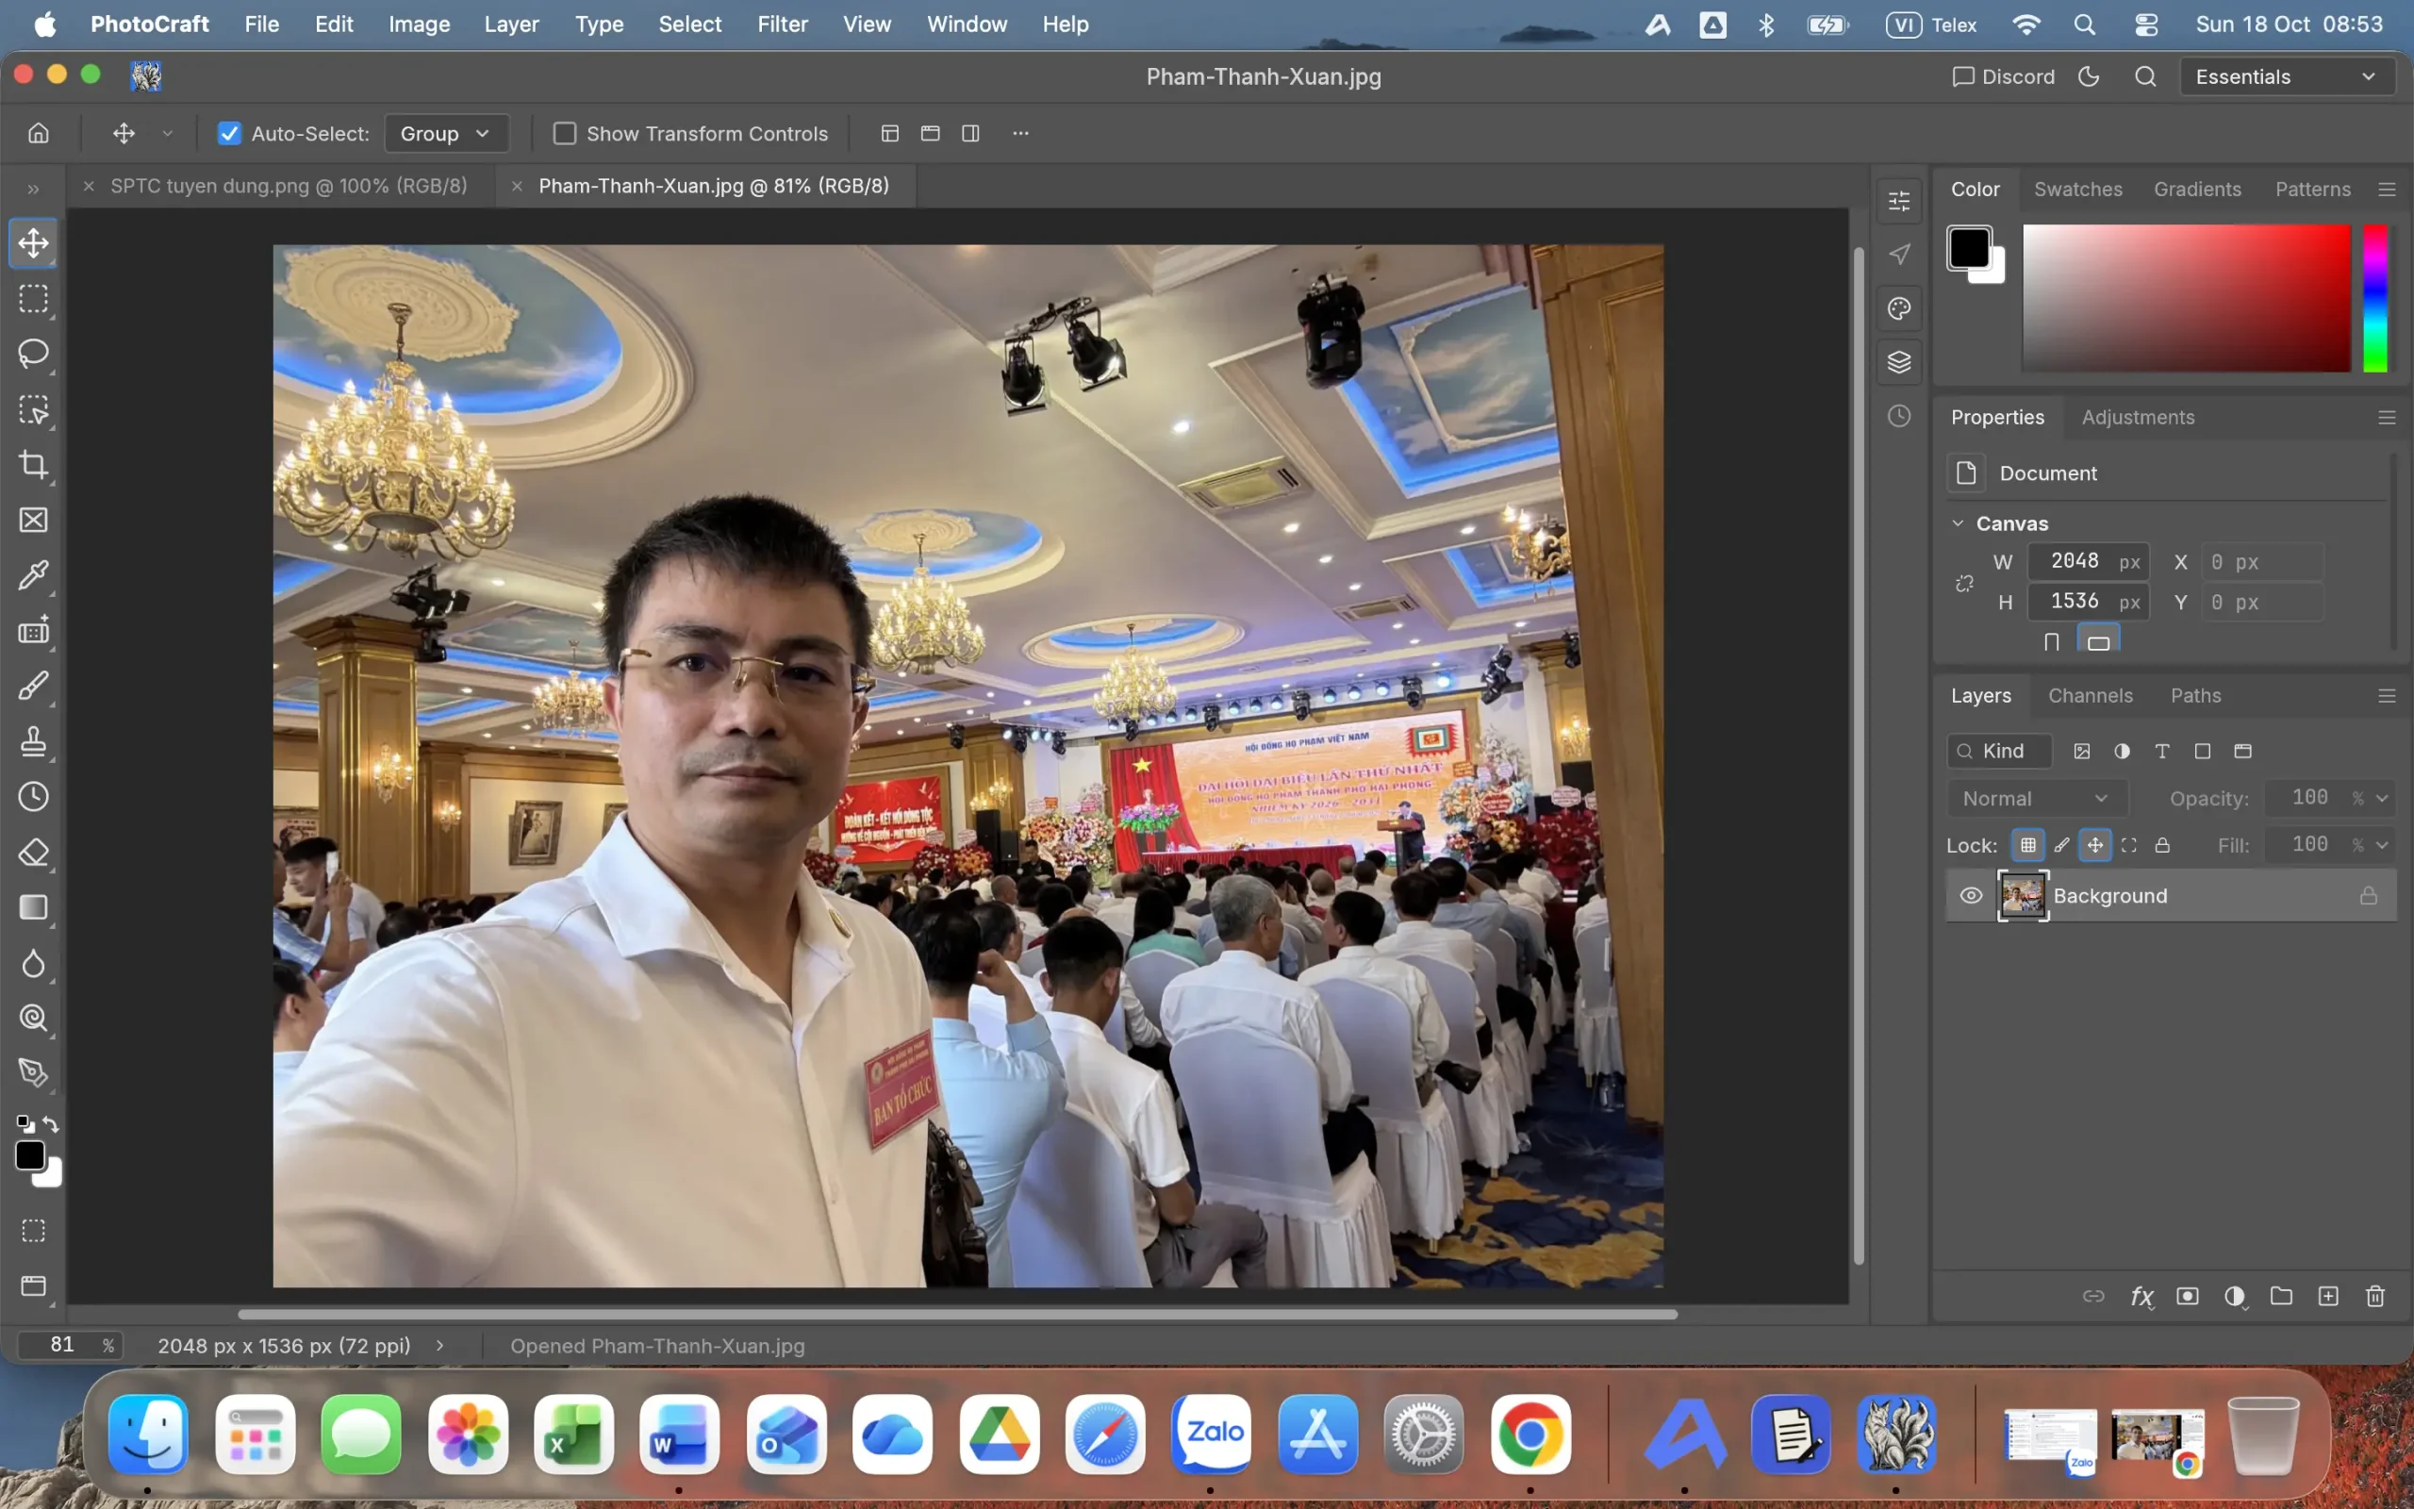Image resolution: width=2414 pixels, height=1509 pixels.
Task: Select the Brush tool
Action: pyautogui.click(x=34, y=686)
